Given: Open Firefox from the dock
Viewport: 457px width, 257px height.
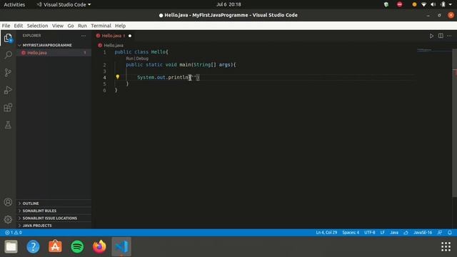Looking at the screenshot, I should click(99, 246).
